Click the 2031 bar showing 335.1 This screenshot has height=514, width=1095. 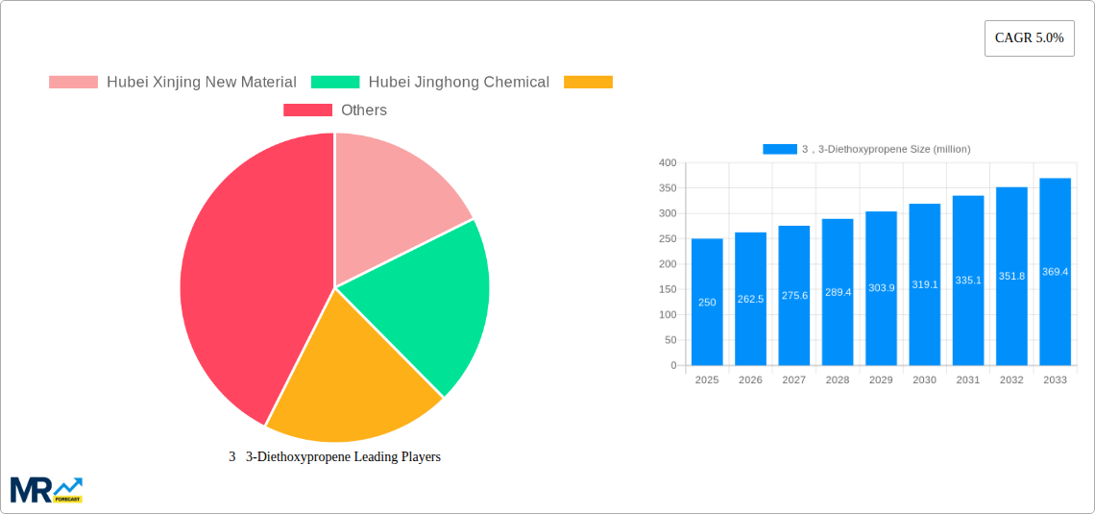tap(968, 281)
